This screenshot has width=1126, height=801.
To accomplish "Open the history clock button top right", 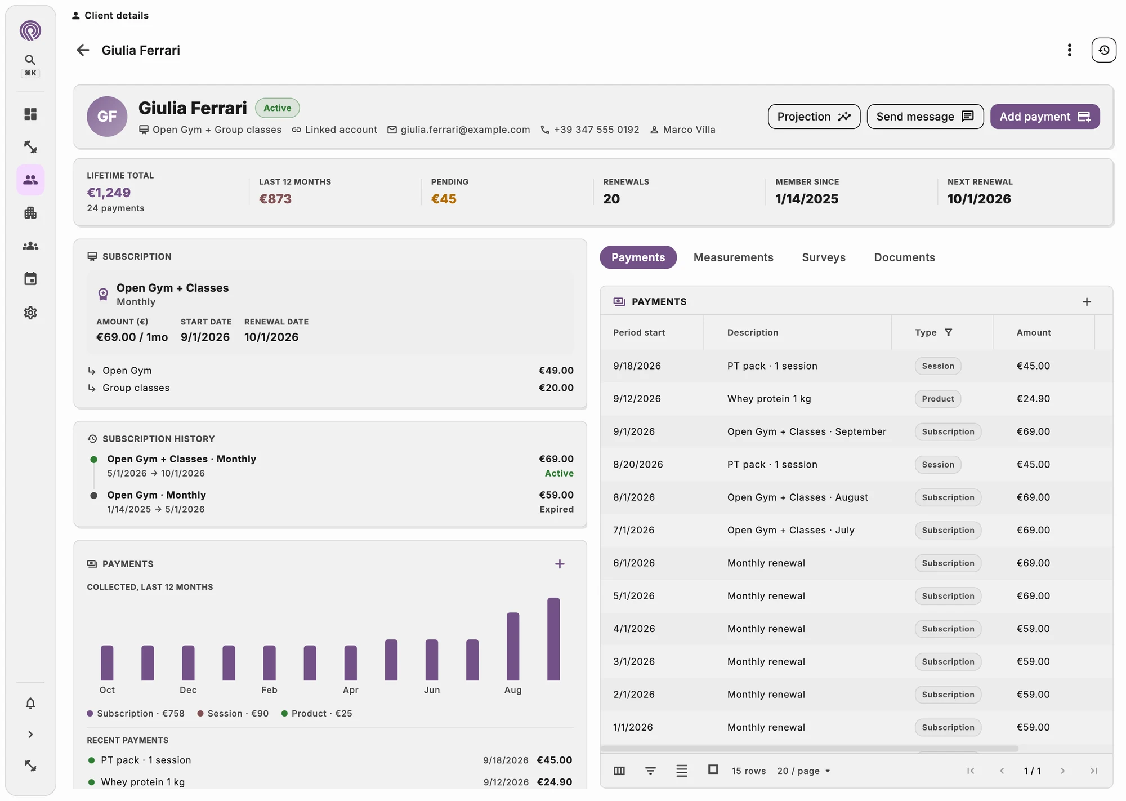I will click(1104, 50).
